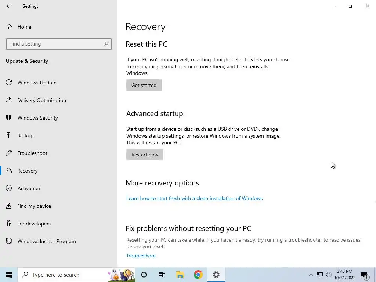Click the For developers tools icon
Image resolution: width=376 pixels, height=282 pixels.
(x=9, y=223)
